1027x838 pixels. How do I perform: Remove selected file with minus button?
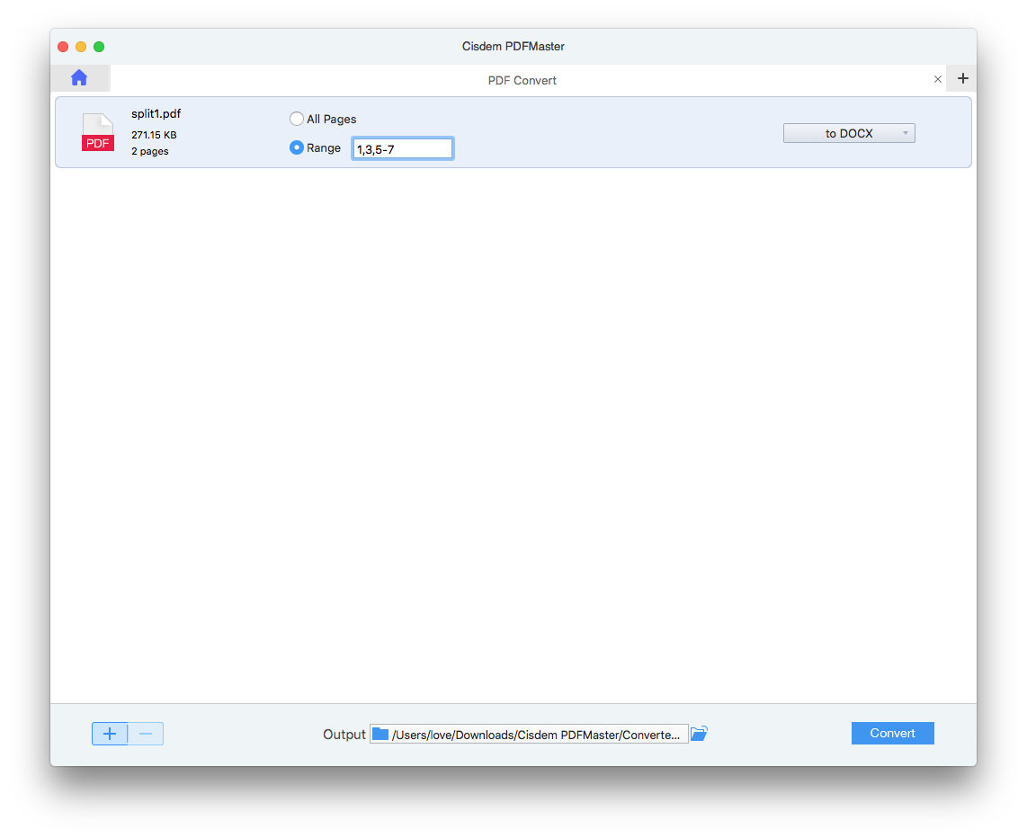pyautogui.click(x=146, y=734)
